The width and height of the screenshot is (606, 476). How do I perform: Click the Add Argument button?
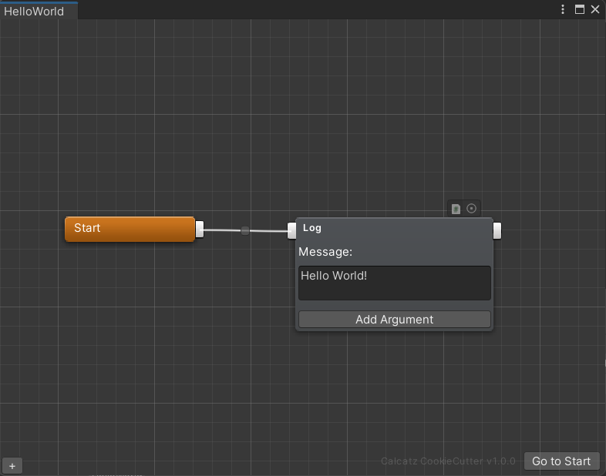[x=394, y=320]
